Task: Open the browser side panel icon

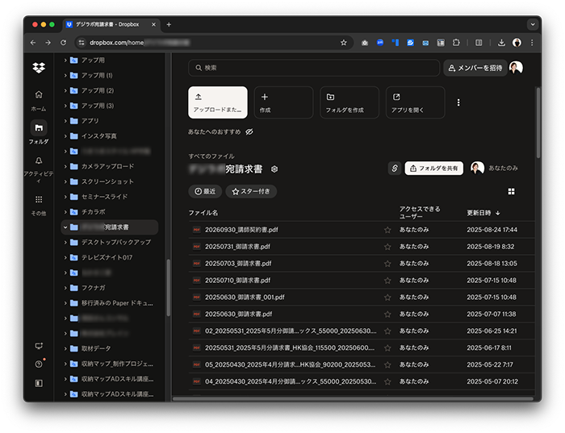Action: pos(479,43)
